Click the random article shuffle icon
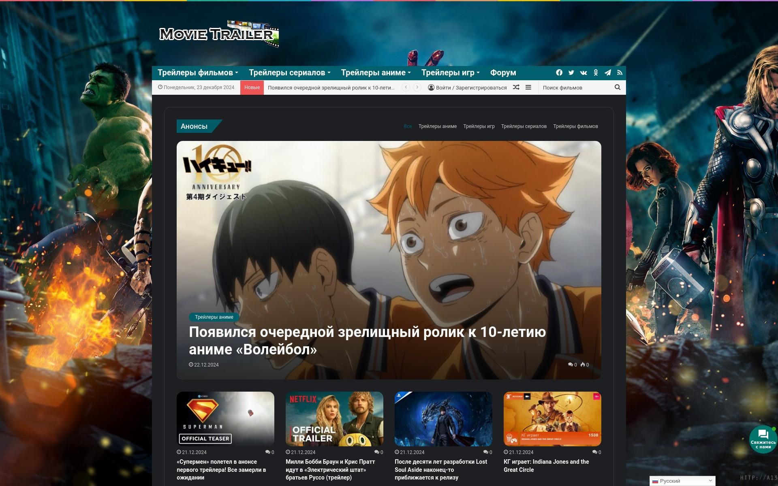 [x=516, y=87]
